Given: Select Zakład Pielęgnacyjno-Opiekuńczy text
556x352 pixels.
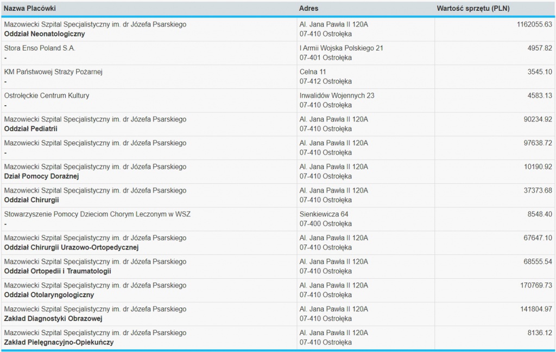Looking at the screenshot, I should (x=59, y=342).
